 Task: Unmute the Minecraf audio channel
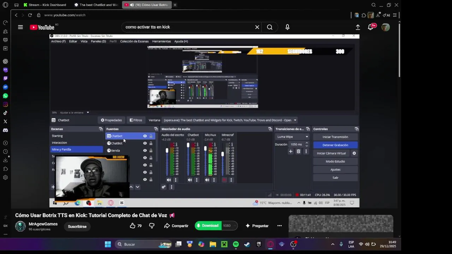click(224, 180)
